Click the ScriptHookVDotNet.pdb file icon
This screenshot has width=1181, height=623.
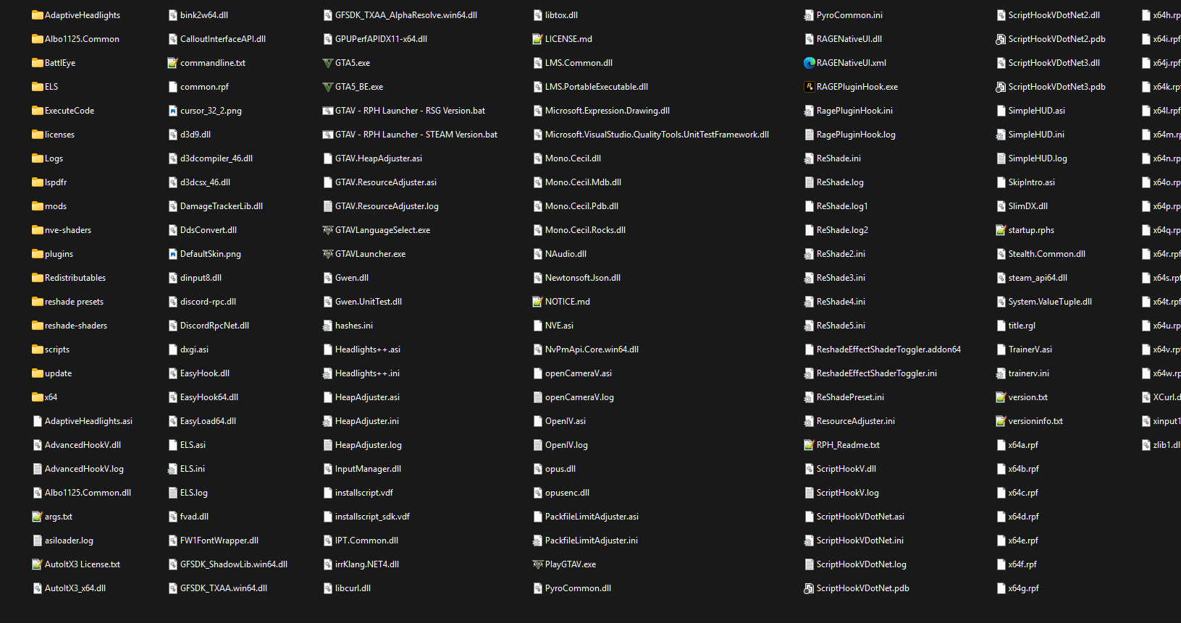(809, 588)
